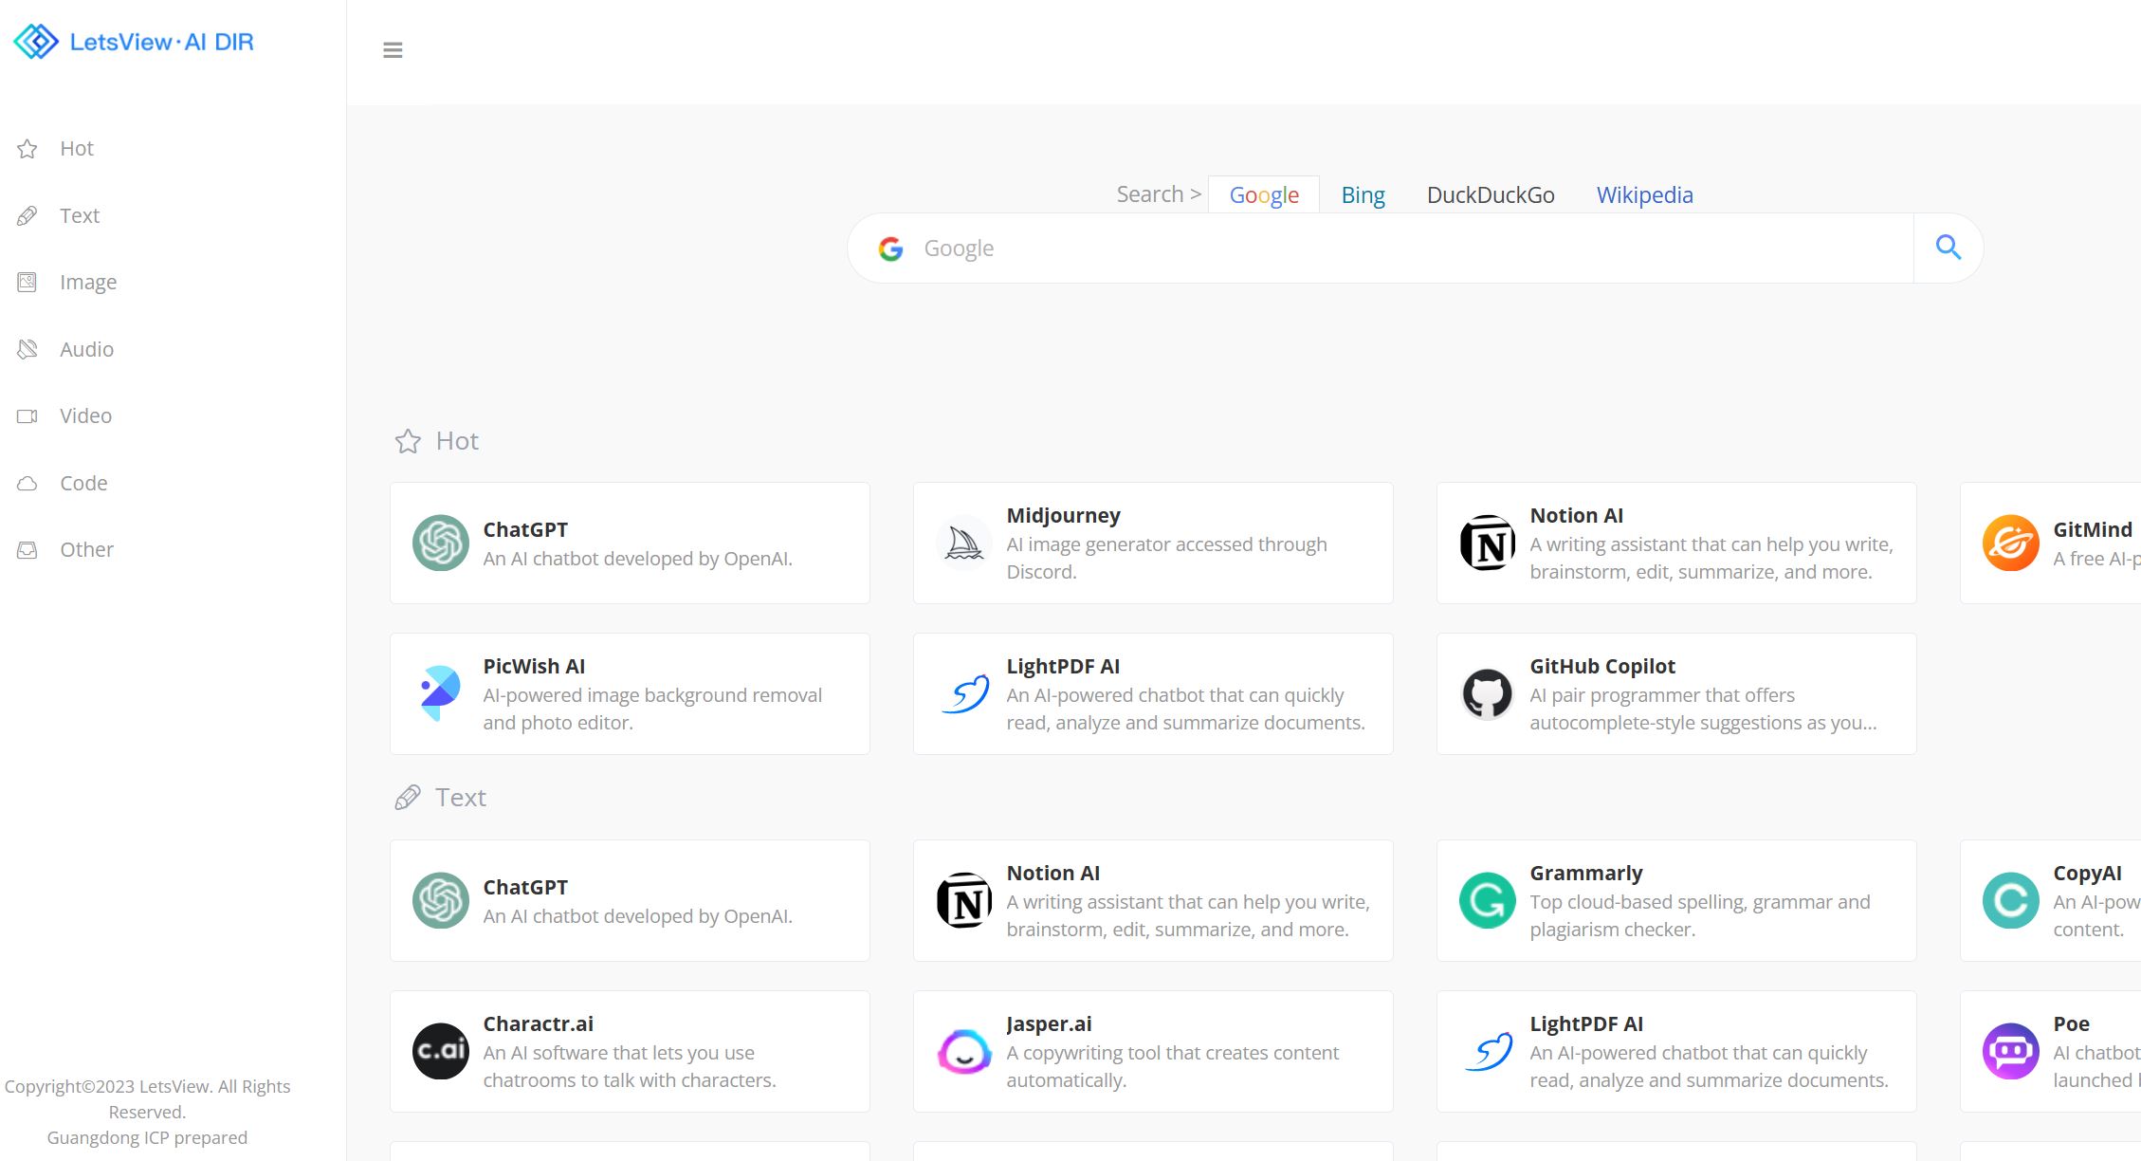The width and height of the screenshot is (2141, 1161).
Task: Click the search magnifier icon
Action: [x=1949, y=247]
